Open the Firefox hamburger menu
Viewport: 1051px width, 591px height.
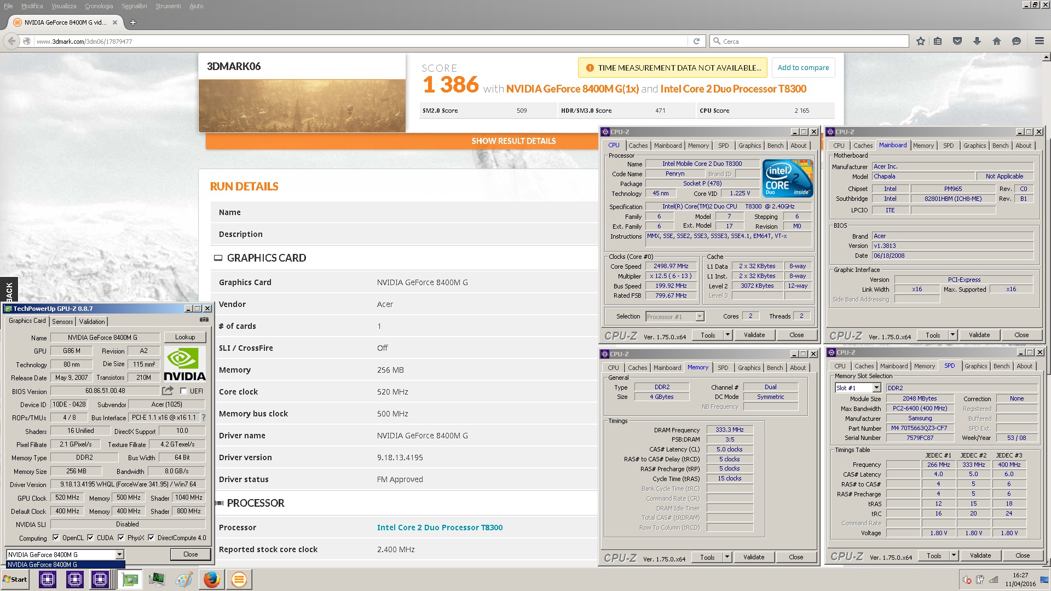coord(1039,41)
